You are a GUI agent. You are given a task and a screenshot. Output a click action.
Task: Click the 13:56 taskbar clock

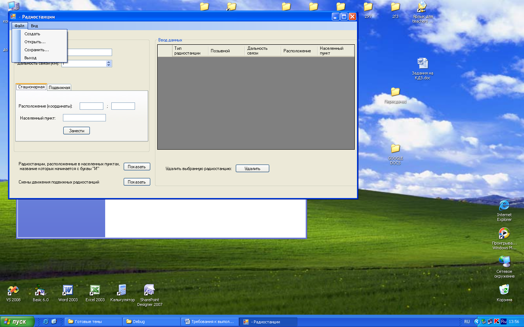514,322
